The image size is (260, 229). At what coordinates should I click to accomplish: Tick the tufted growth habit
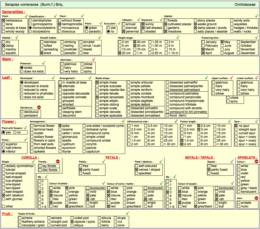tap(42, 46)
